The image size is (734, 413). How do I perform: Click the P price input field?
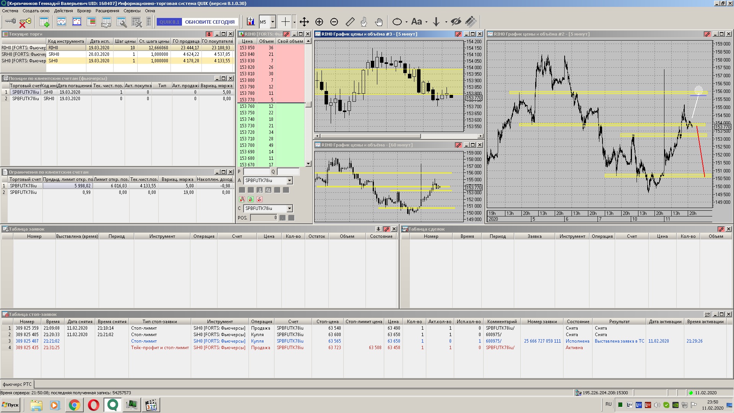257,172
